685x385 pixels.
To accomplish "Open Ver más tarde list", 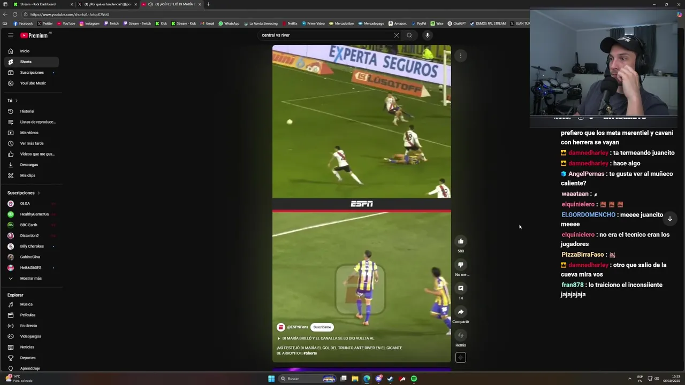I will pos(32,143).
